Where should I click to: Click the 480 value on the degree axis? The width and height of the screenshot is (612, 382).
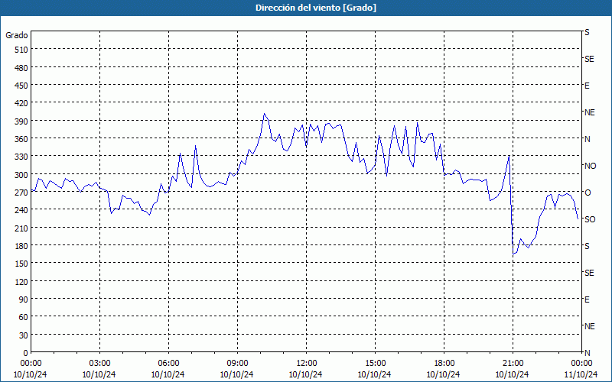click(21, 68)
